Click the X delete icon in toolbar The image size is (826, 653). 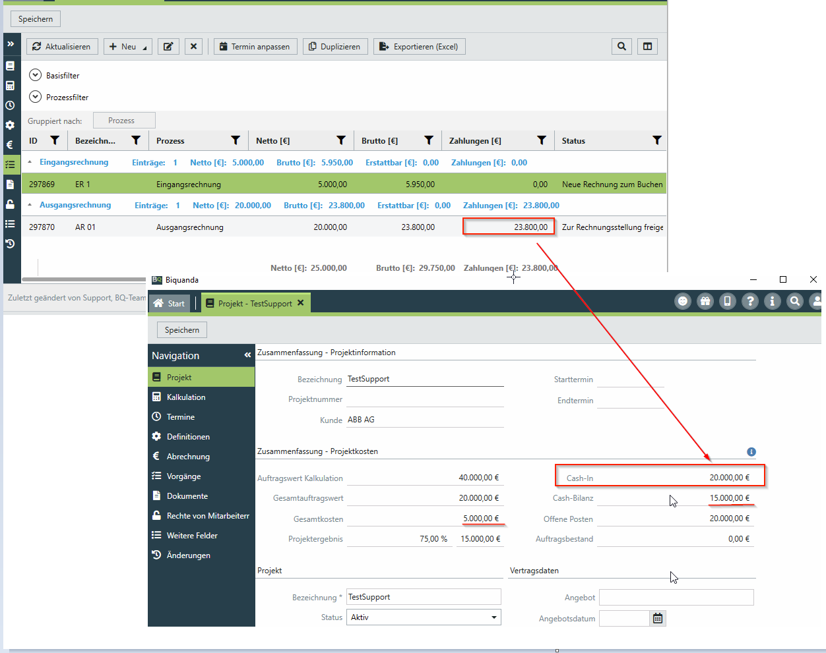(x=193, y=46)
